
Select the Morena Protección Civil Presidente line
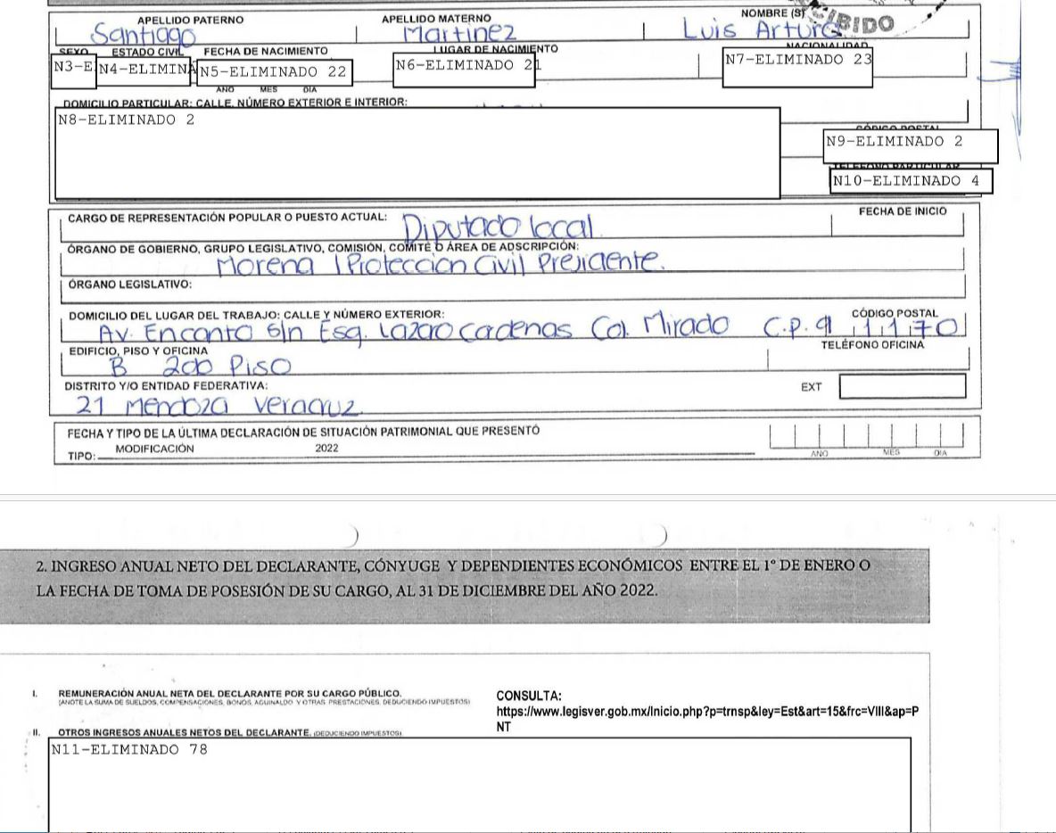point(440,263)
